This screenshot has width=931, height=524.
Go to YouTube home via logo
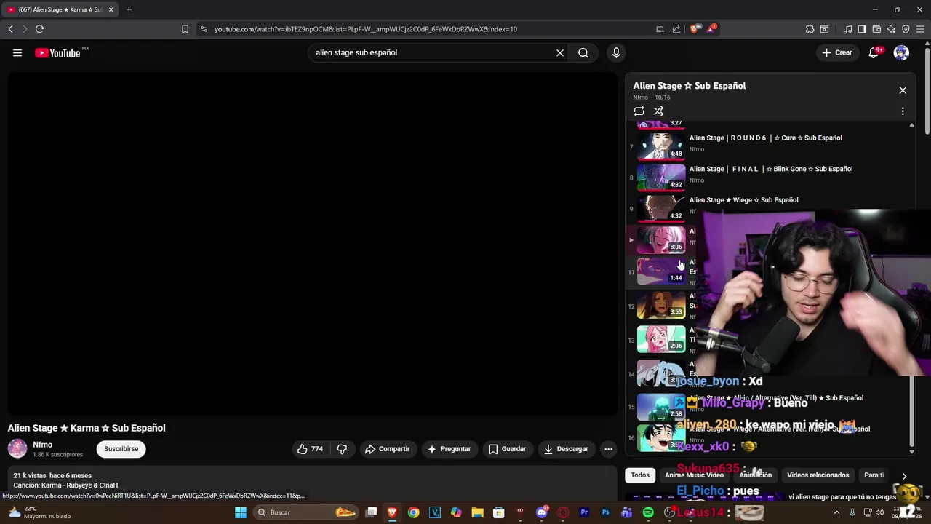[57, 52]
